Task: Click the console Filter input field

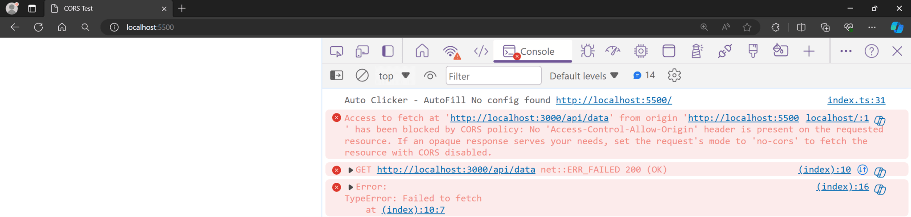Action: click(x=493, y=76)
